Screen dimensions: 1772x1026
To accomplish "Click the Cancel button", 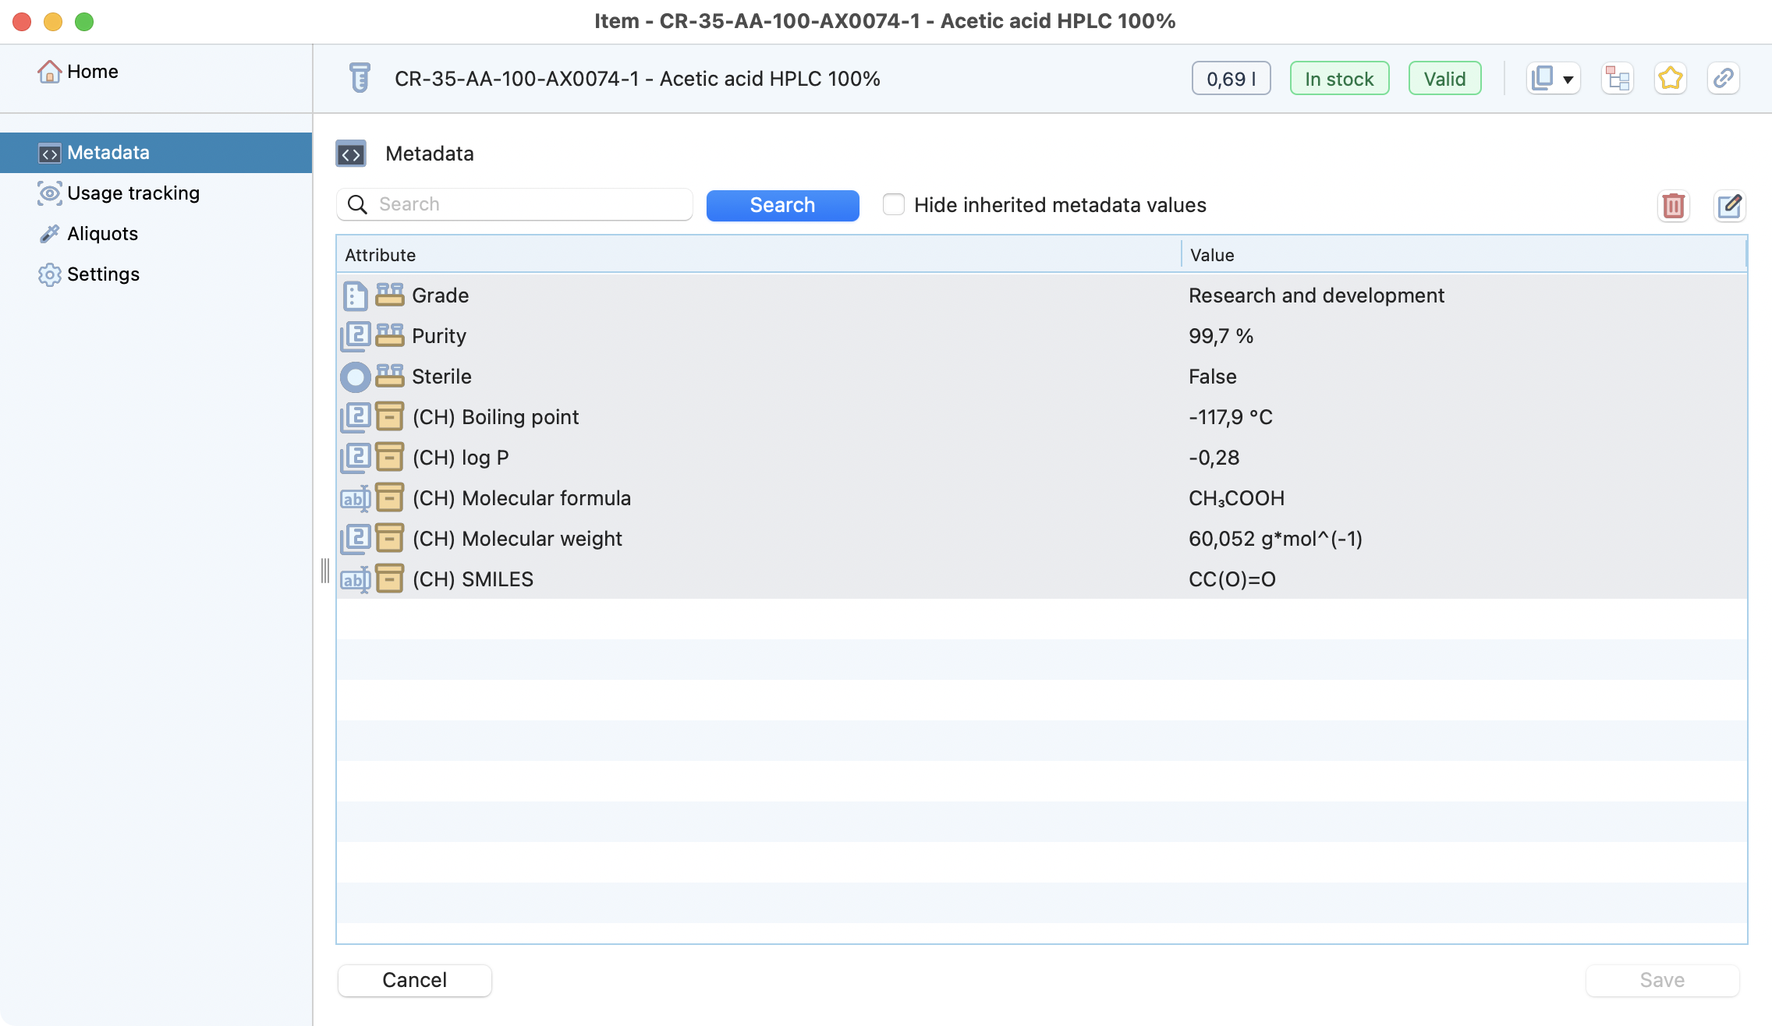I will point(414,980).
